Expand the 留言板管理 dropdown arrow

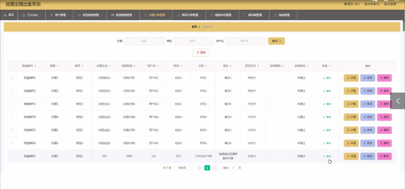click(264, 15)
